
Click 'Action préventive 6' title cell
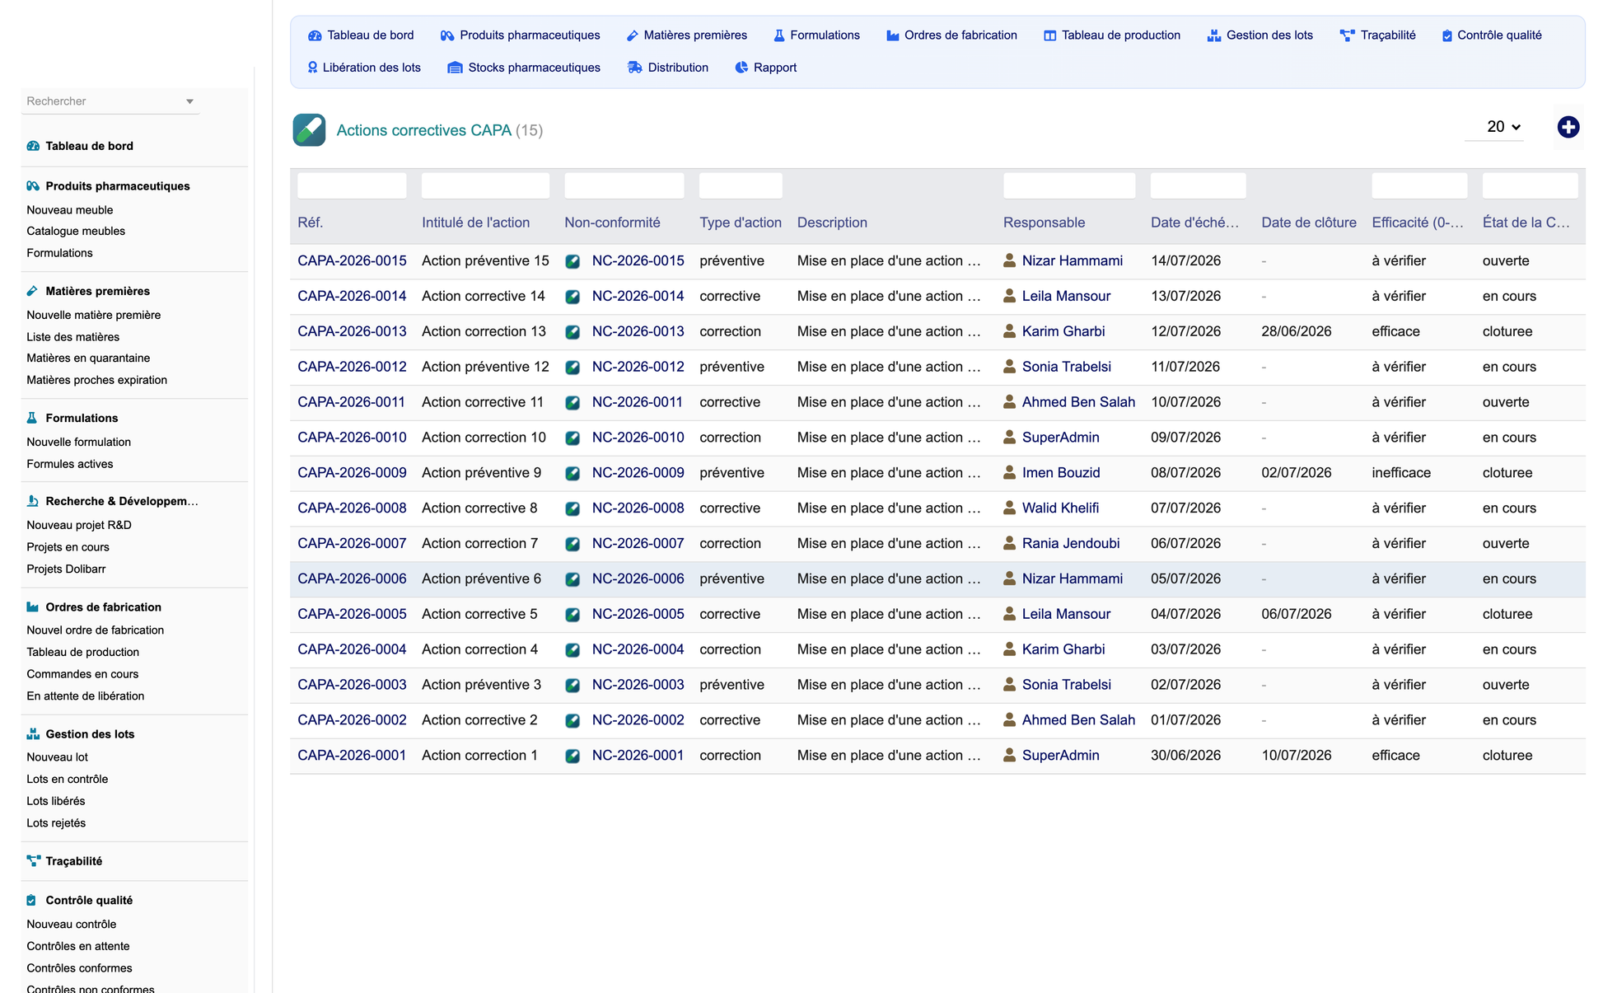[x=481, y=578]
